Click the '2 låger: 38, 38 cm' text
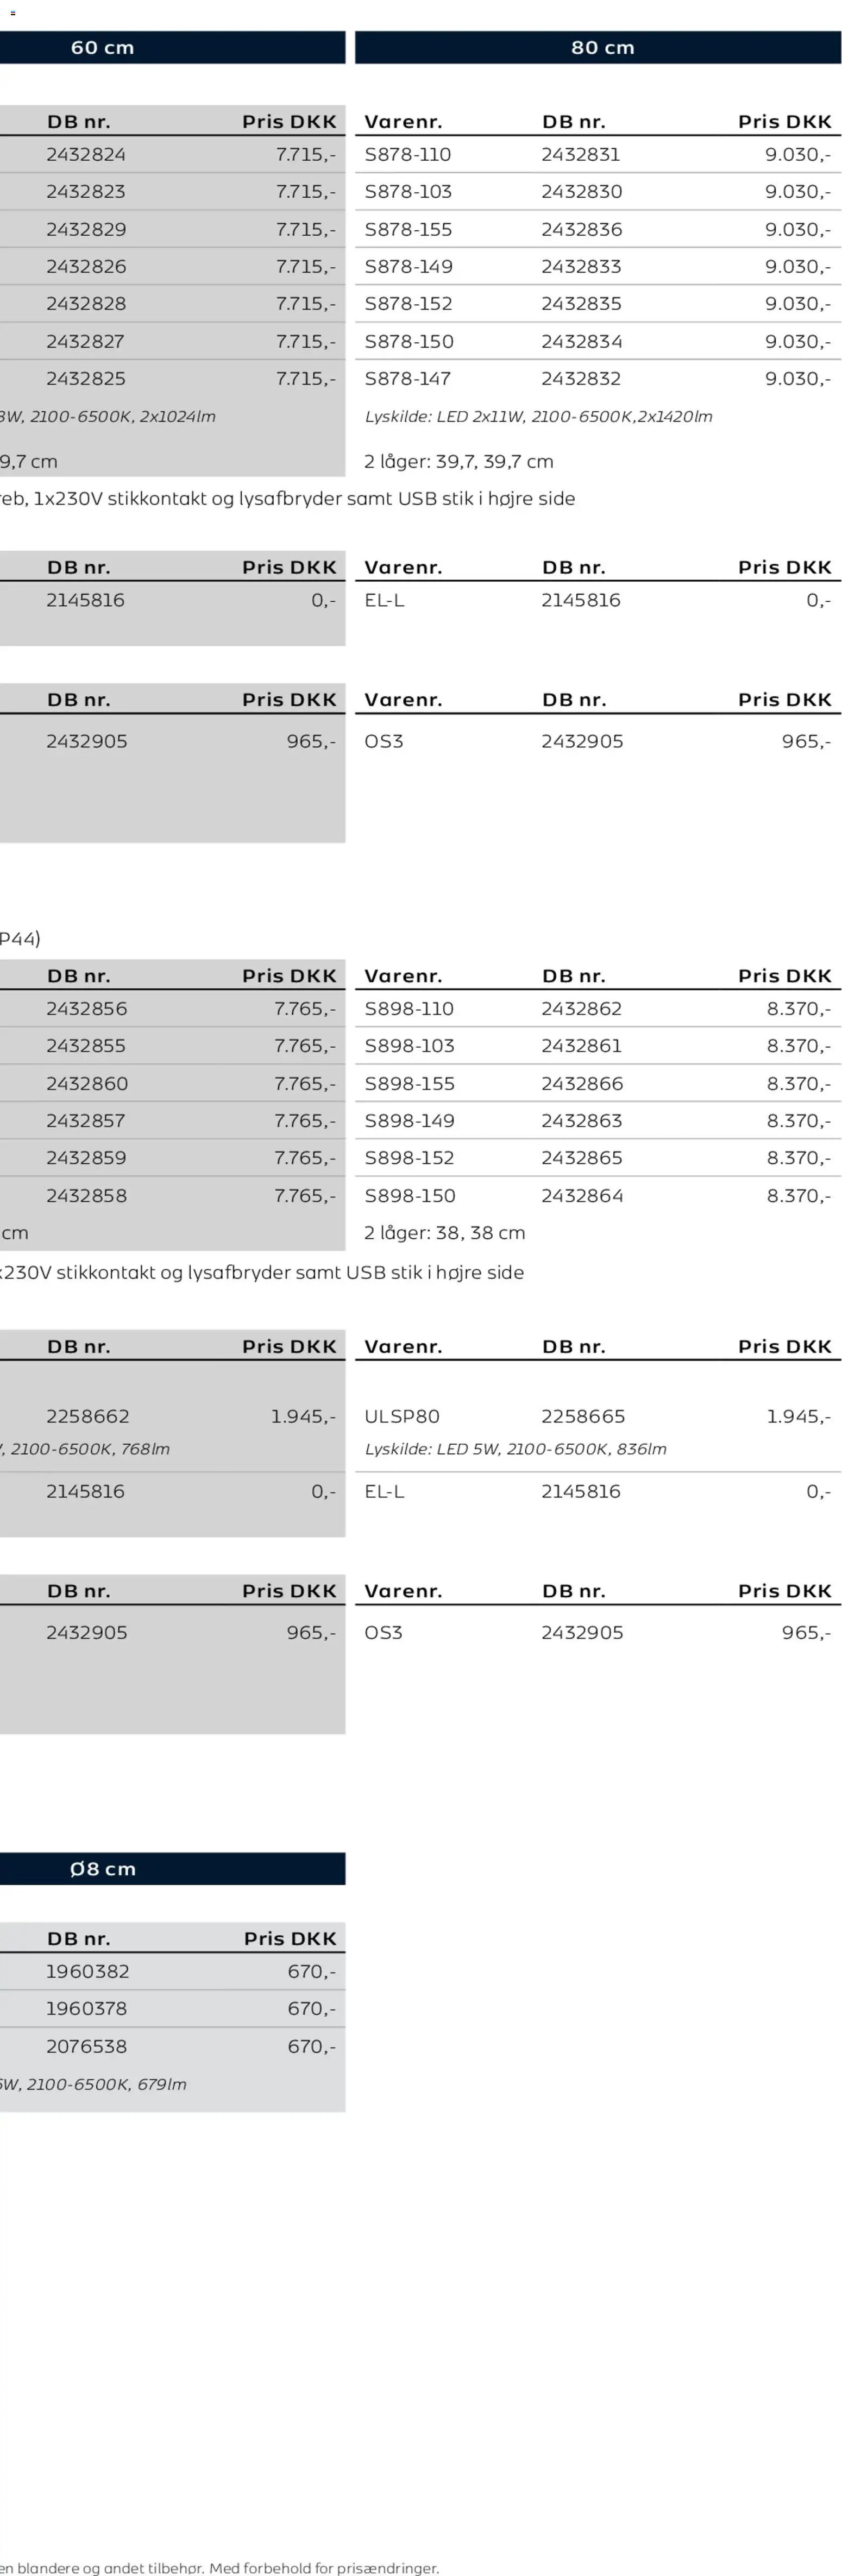 [x=444, y=1233]
